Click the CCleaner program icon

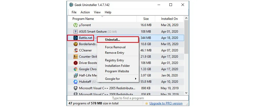point(75,50)
